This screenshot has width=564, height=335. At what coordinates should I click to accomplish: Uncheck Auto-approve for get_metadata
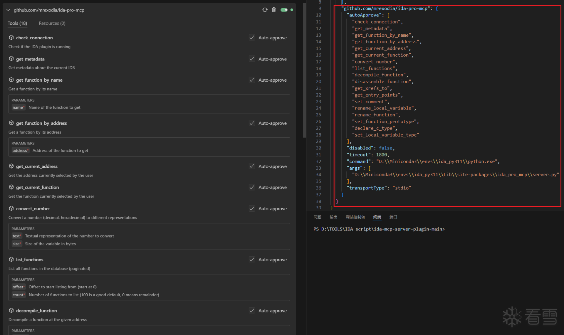[252, 59]
